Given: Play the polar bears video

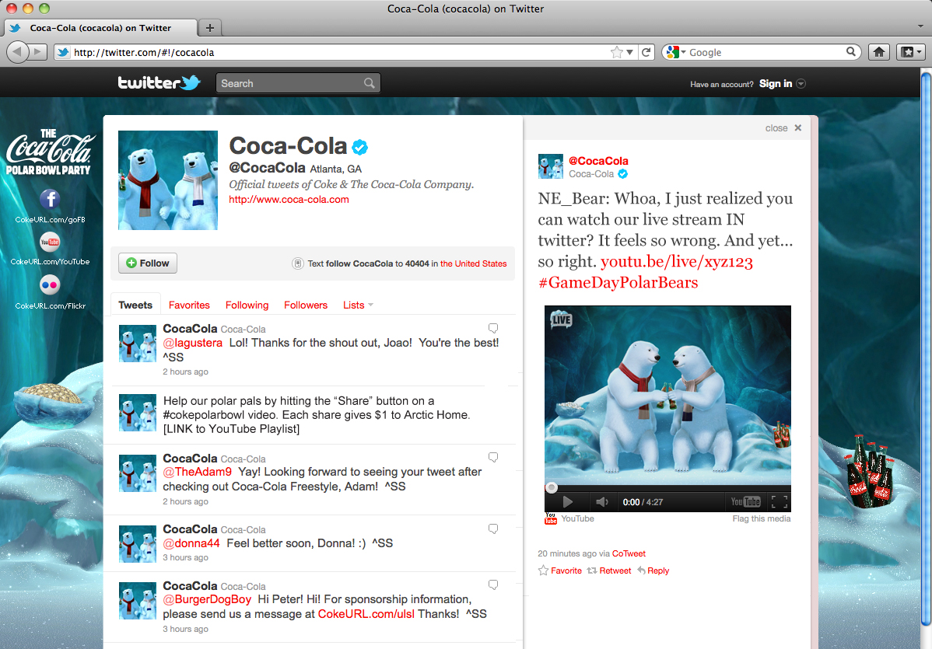Looking at the screenshot, I should [x=567, y=502].
